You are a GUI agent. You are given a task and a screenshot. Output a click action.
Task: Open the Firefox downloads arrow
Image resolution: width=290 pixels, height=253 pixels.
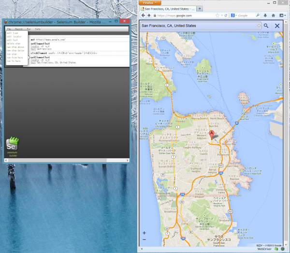[x=265, y=15]
